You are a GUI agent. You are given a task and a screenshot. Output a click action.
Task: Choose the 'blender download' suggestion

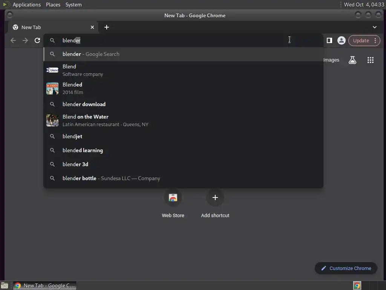click(x=184, y=104)
